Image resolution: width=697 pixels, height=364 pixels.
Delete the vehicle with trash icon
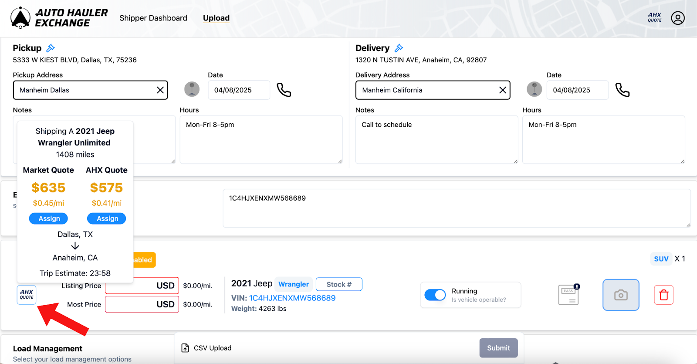[664, 295]
